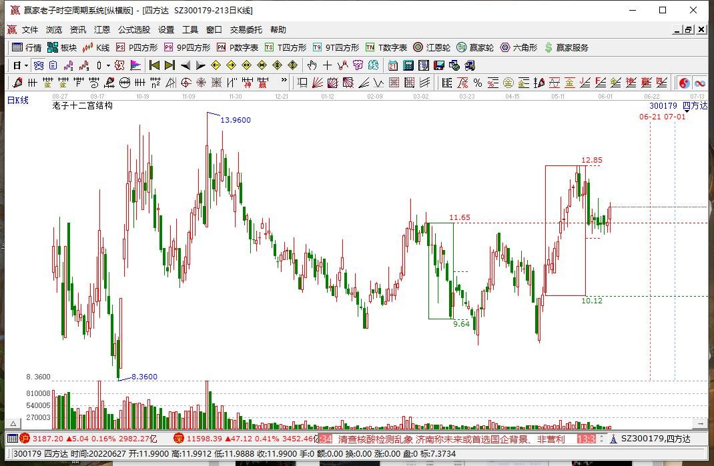Open T数字表 time number table
The image size is (714, 466).
(386, 47)
